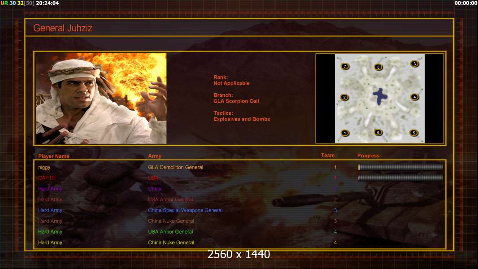This screenshot has width=478, height=269.
Task: Click the "Tactics:" label
Action: coord(223,113)
